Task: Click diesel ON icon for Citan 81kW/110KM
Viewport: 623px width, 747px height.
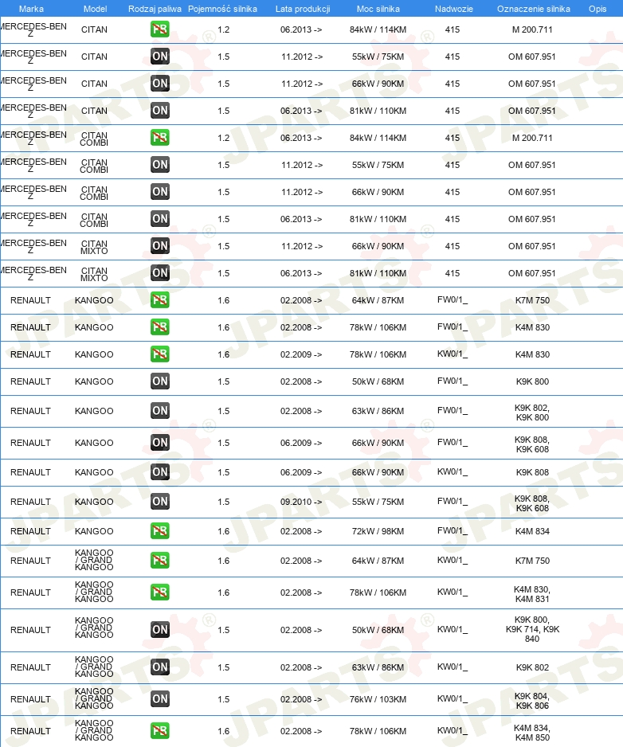Action: pyautogui.click(x=159, y=111)
